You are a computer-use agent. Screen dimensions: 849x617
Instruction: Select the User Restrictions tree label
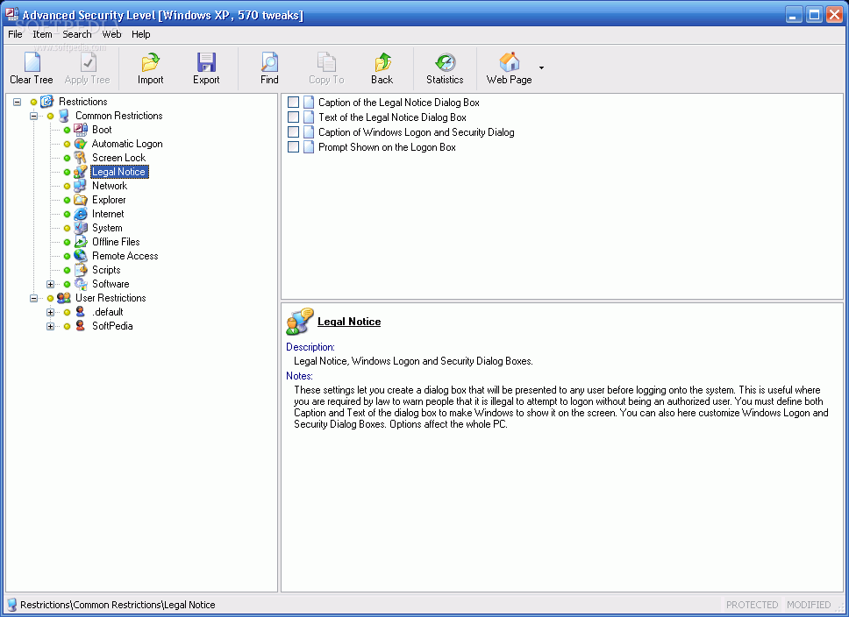(x=111, y=298)
